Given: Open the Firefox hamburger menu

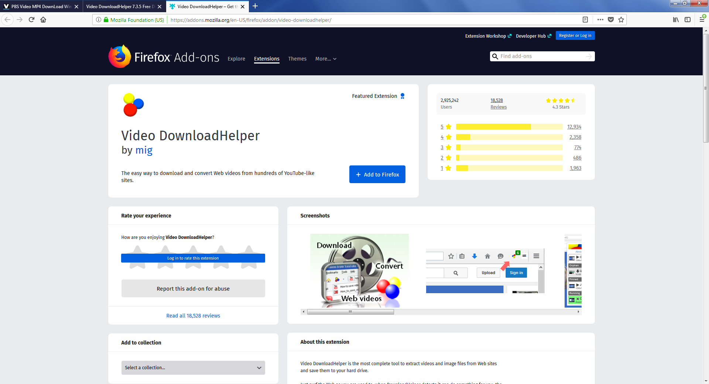Looking at the screenshot, I should coord(702,20).
